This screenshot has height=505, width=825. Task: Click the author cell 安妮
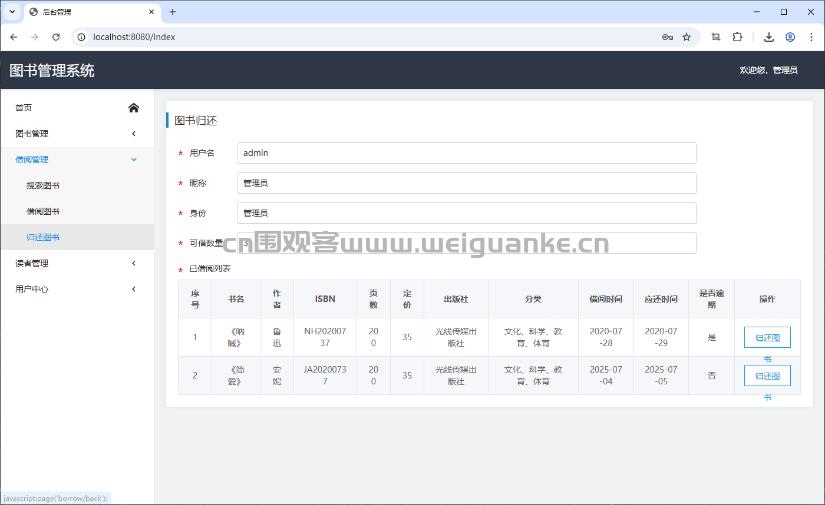click(277, 376)
